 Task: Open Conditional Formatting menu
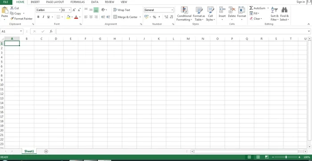[x=184, y=14]
